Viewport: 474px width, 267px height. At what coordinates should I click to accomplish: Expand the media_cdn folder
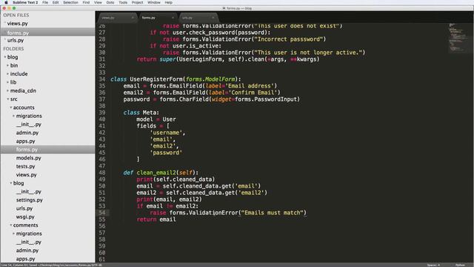pyautogui.click(x=8, y=90)
